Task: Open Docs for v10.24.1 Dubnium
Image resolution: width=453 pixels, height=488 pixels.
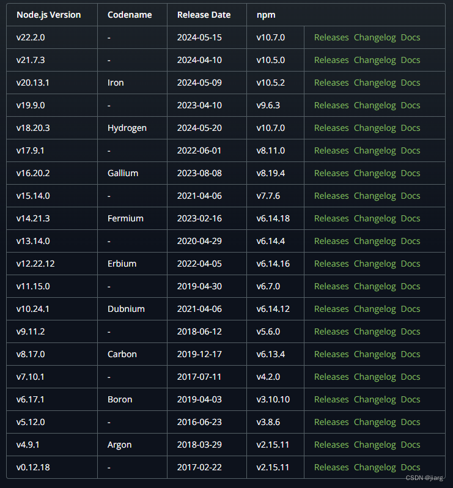Action: (410, 309)
